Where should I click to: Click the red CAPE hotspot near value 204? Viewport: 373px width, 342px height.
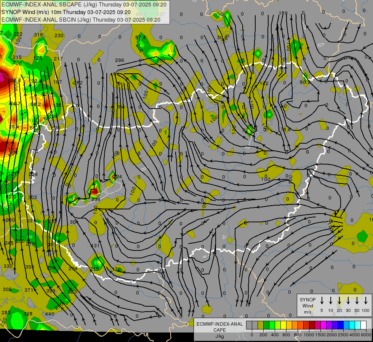coord(94,191)
